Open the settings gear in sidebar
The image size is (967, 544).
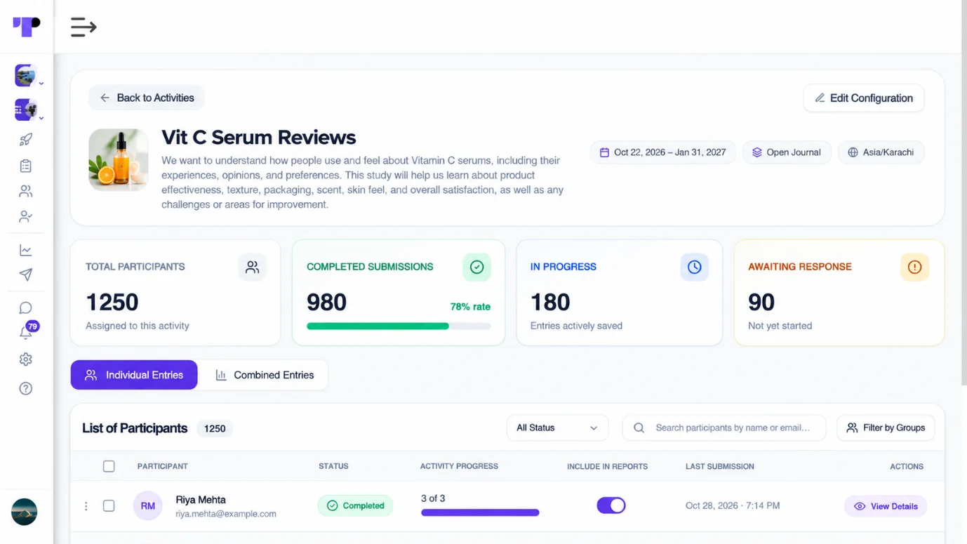[26, 359]
